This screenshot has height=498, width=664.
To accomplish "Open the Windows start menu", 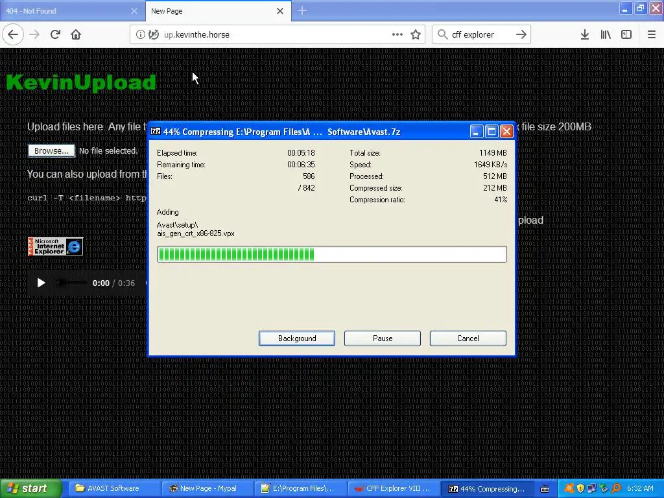I will coord(30,488).
